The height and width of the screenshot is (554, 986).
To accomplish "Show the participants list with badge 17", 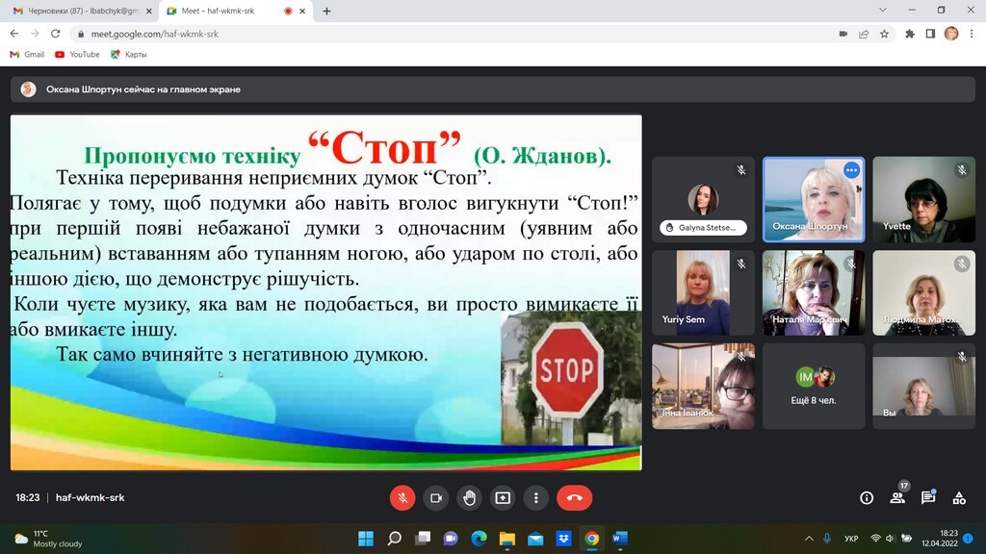I will coord(897,497).
